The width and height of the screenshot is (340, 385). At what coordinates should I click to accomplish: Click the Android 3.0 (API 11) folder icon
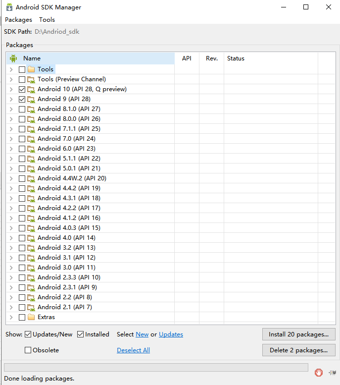tap(31, 268)
